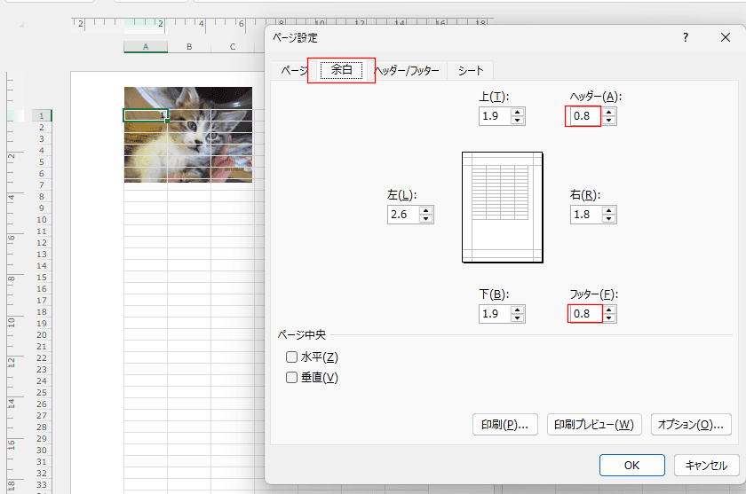Cancel the dialog with キャンセル
Image resolution: width=746 pixels, height=494 pixels.
click(707, 465)
